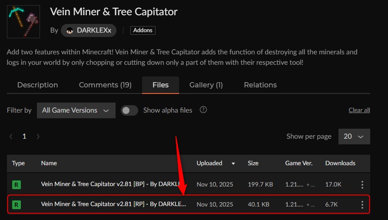This screenshot has height=220, width=388.
Task: Sort by the Size column header
Action: point(253,163)
